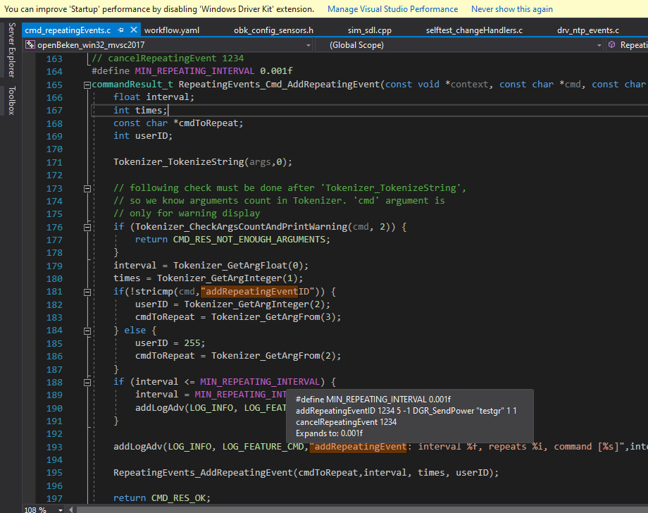This screenshot has height=513, width=648.
Task: Collapse the if block at line 176
Action: pyautogui.click(x=87, y=228)
